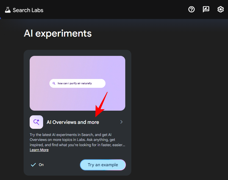Click the 'how can I purify air naturally' search field
The image size is (228, 180).
coord(77,83)
